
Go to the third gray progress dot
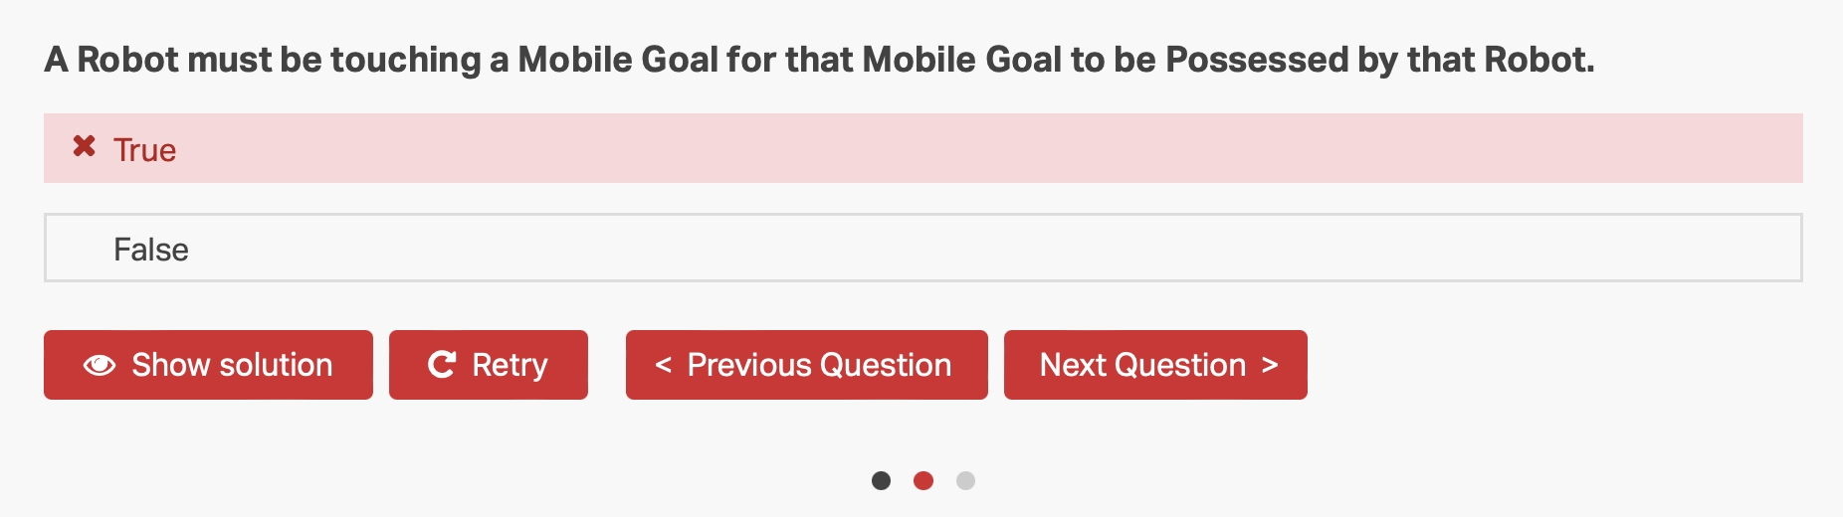click(965, 480)
